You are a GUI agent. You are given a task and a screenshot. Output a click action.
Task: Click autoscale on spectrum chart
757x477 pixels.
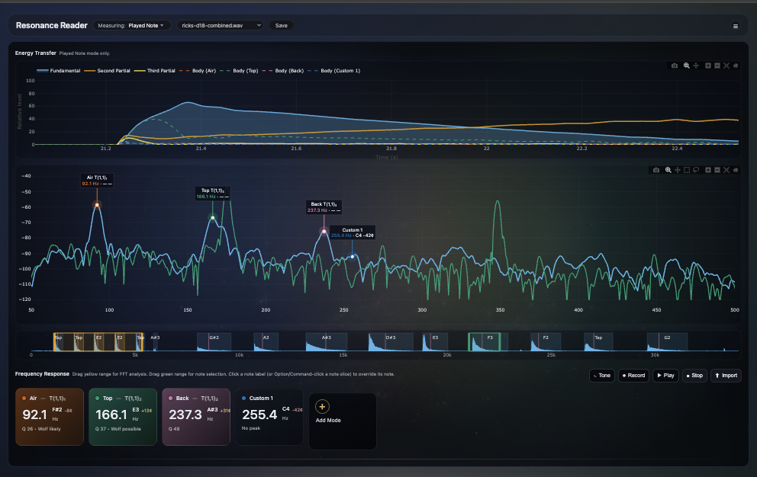726,170
